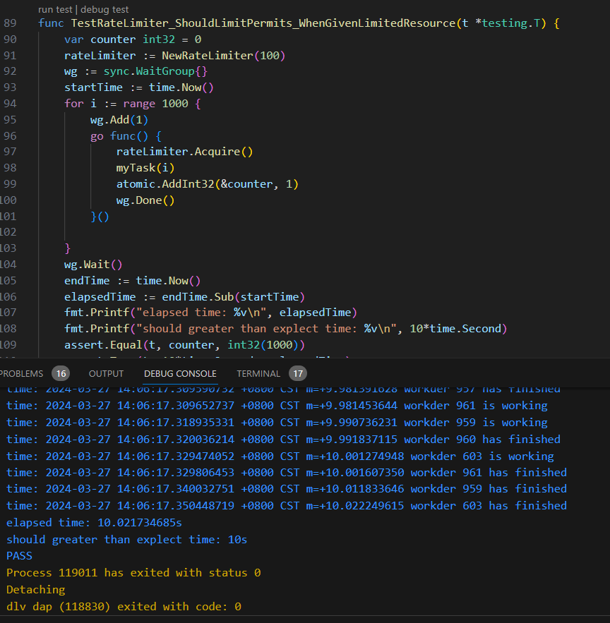Click the "debug test" code lens link

(104, 9)
